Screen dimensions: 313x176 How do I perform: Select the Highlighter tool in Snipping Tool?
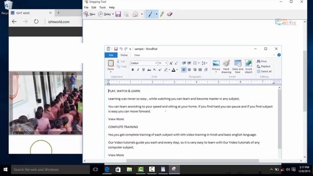(x=162, y=14)
